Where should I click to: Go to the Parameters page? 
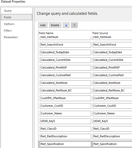(x=11, y=37)
